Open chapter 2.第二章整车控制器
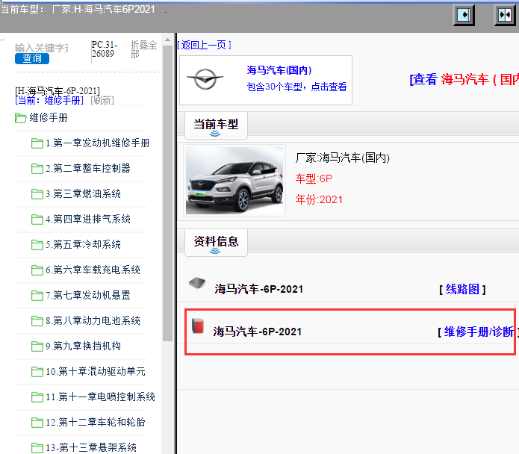The height and width of the screenshot is (454, 519). (x=88, y=169)
